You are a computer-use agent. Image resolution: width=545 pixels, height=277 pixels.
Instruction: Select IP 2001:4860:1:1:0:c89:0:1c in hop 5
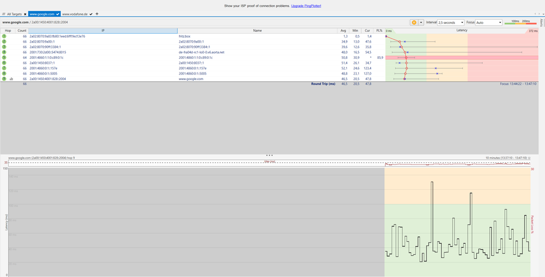coord(46,57)
